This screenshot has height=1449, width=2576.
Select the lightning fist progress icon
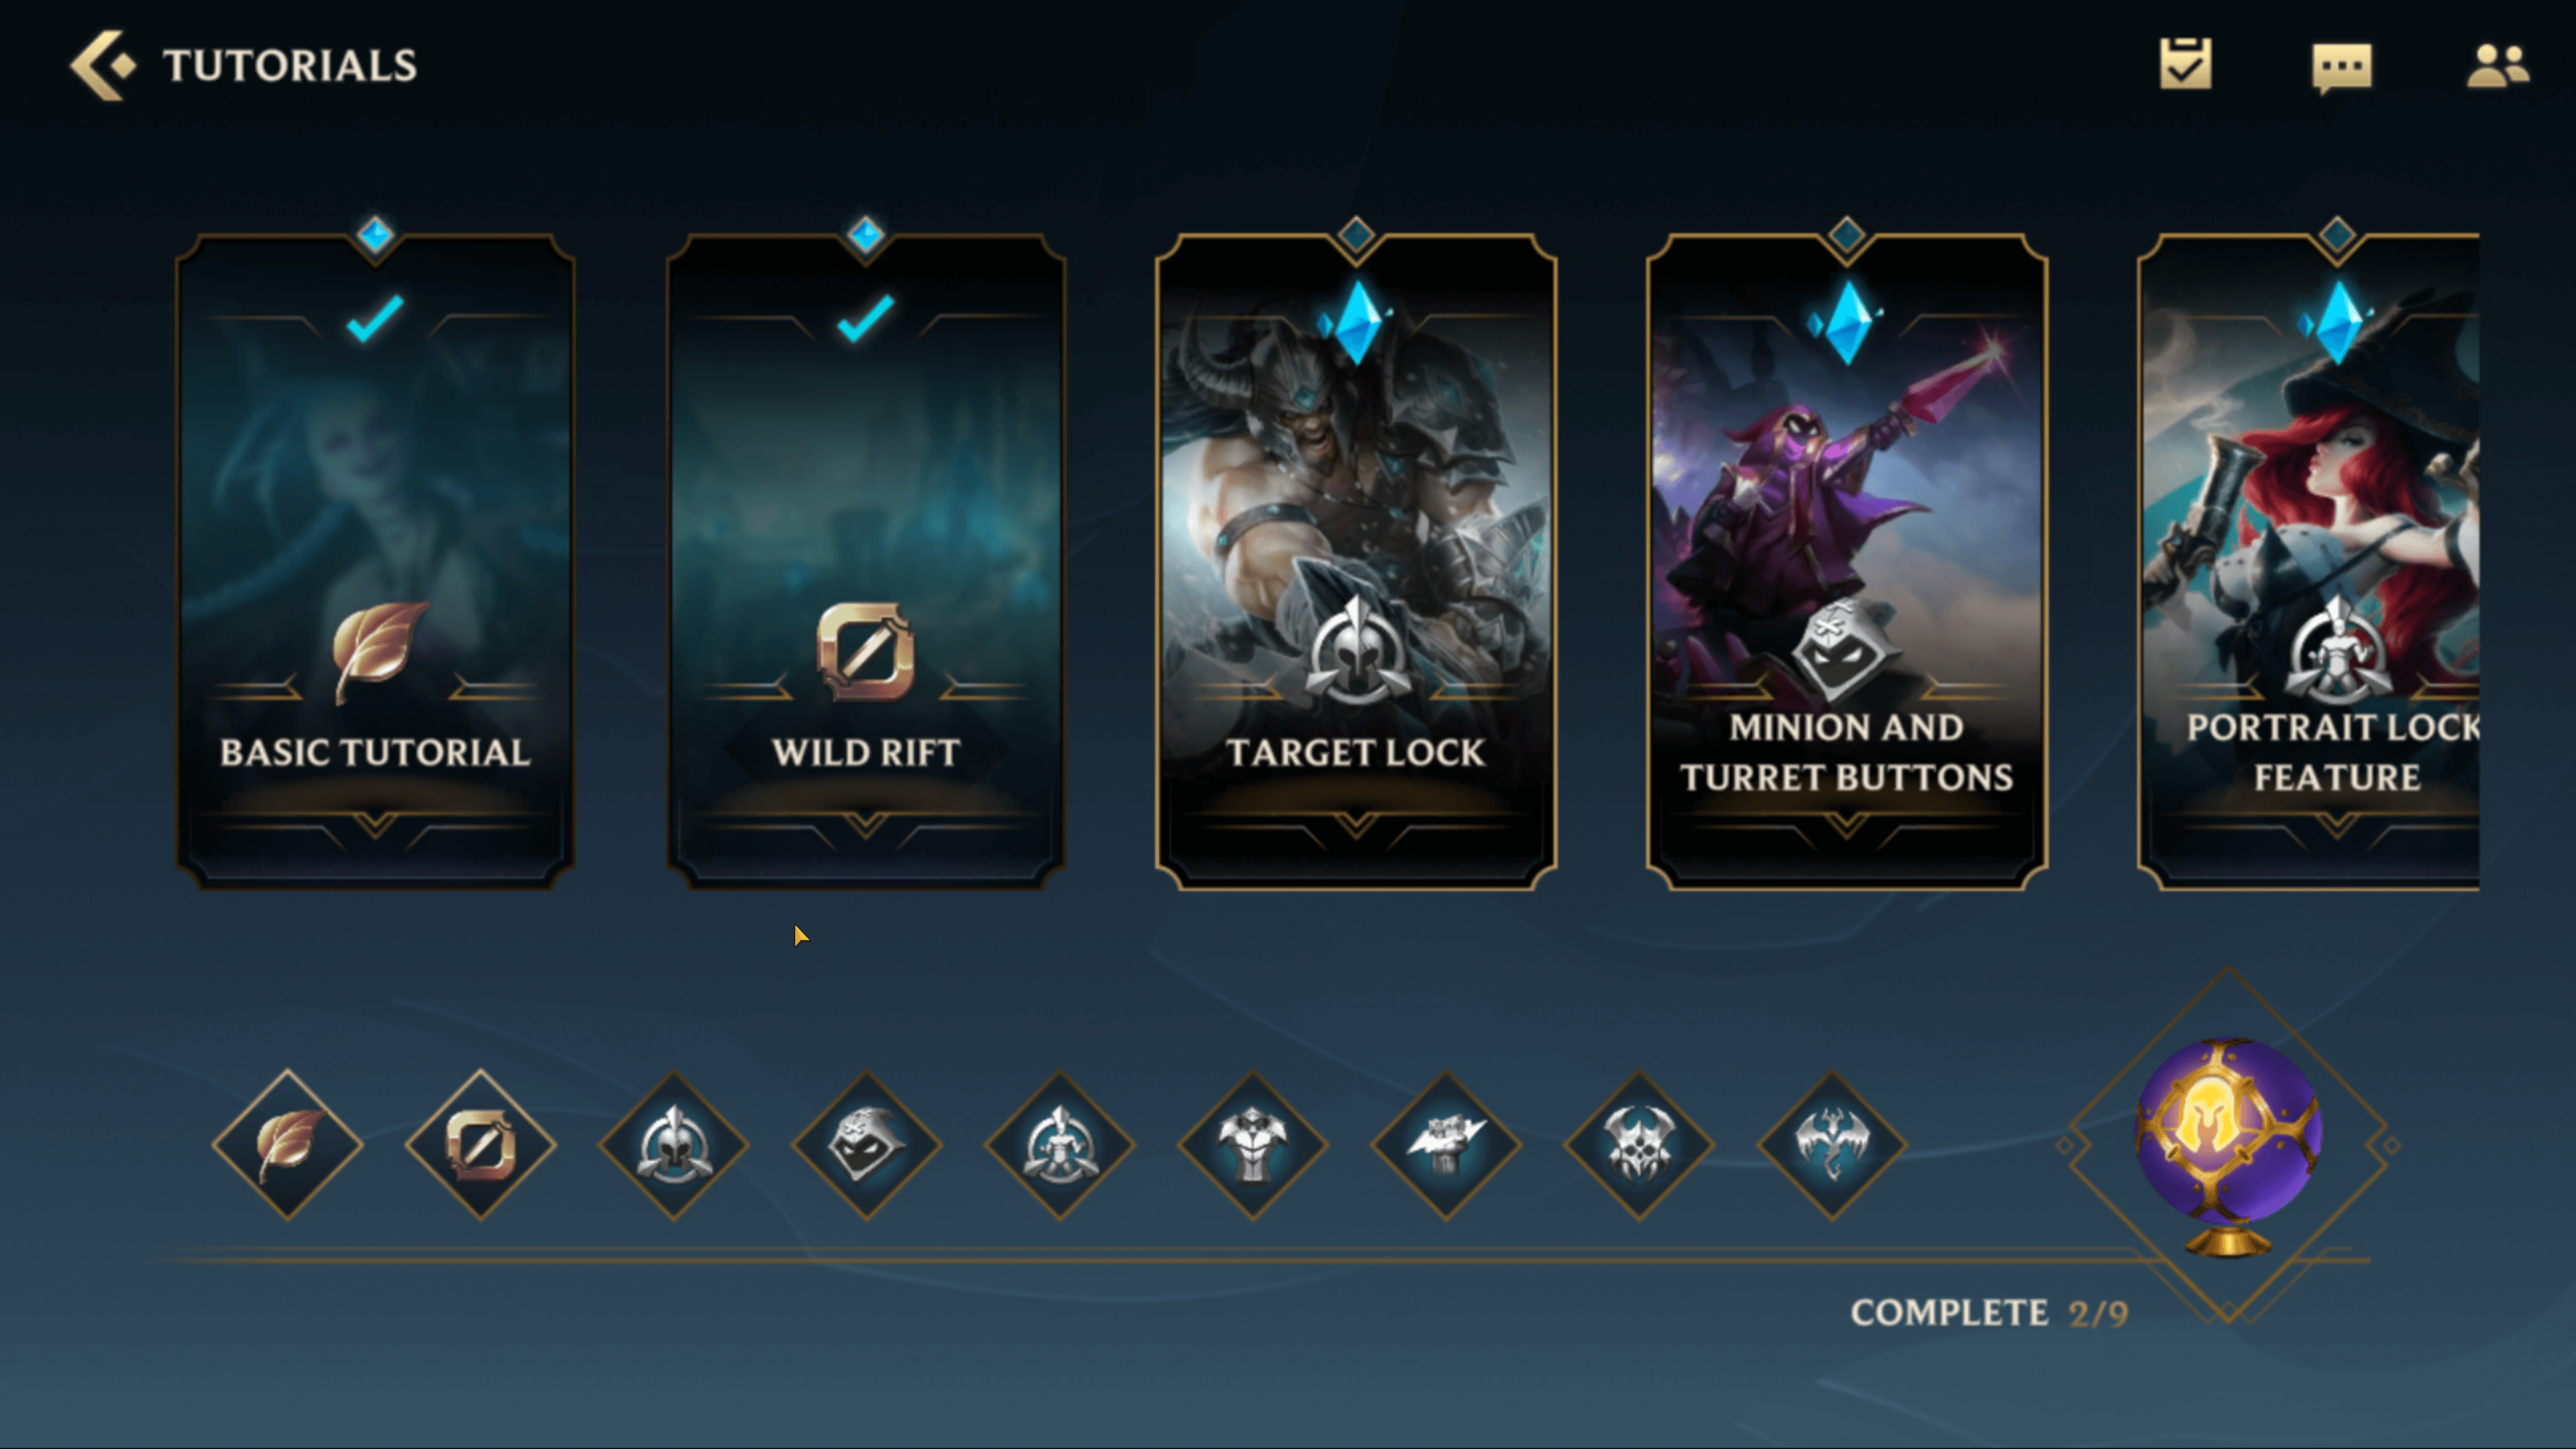coord(1446,1145)
